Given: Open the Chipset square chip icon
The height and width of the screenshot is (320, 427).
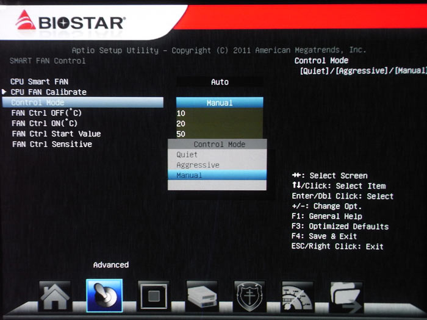Looking at the screenshot, I should tap(153, 297).
